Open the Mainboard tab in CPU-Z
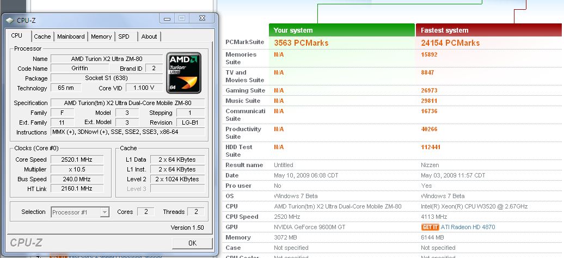 71,36
